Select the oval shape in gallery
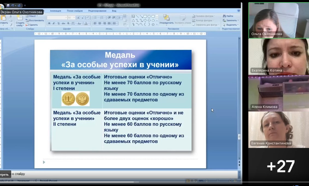This screenshot has height=186, width=309. click(x=149, y=16)
